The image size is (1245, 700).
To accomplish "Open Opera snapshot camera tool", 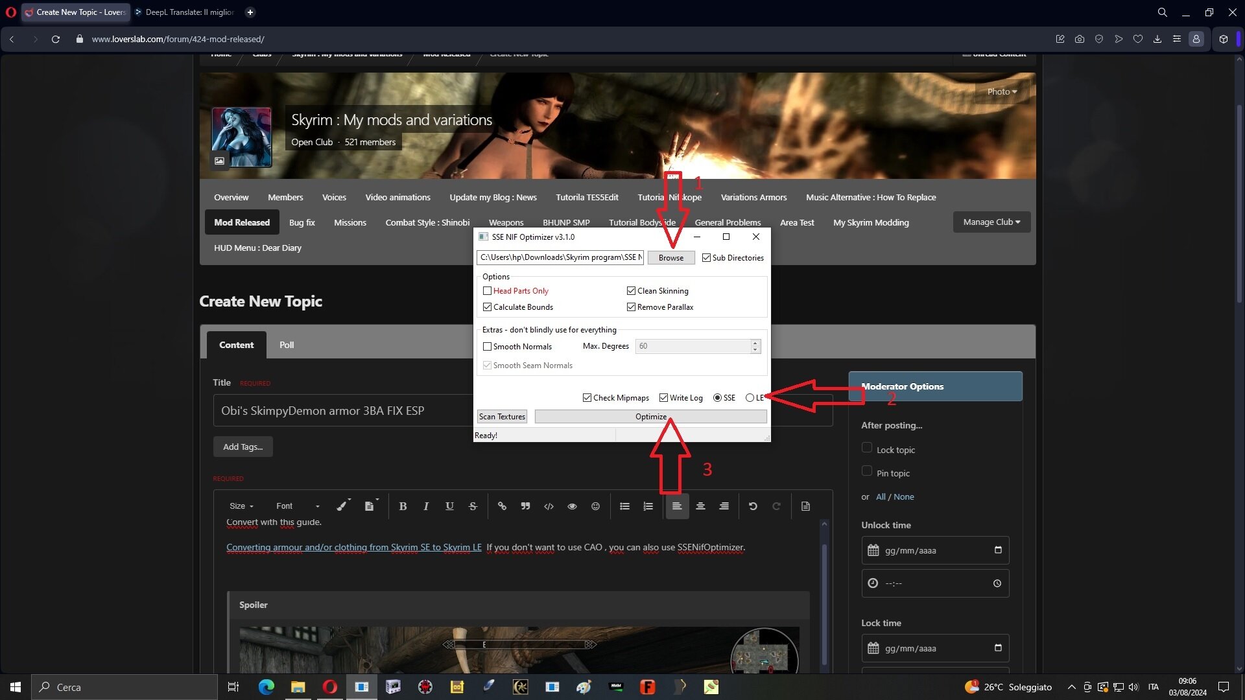I will (1080, 39).
